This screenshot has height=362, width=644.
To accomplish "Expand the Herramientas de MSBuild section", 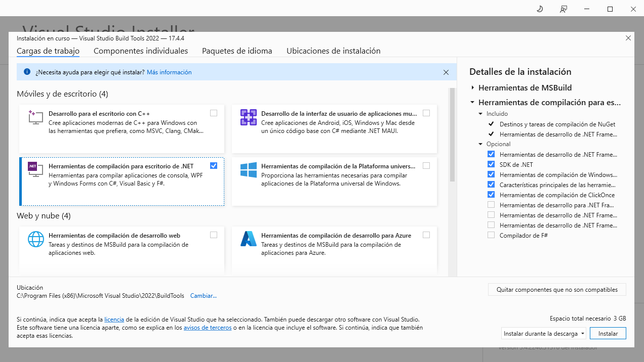I will tap(473, 87).
